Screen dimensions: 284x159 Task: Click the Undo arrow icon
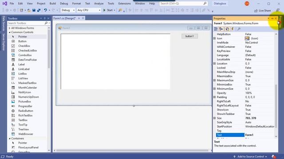click(x=45, y=10)
